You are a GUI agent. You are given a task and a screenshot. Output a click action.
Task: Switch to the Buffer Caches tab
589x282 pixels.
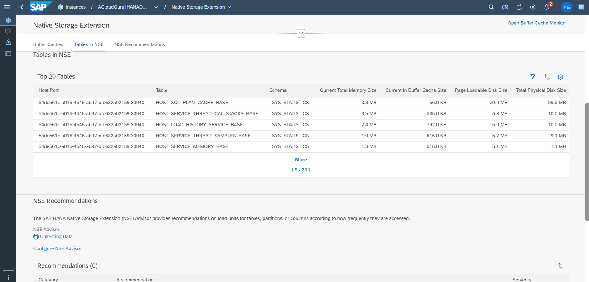[x=48, y=44]
